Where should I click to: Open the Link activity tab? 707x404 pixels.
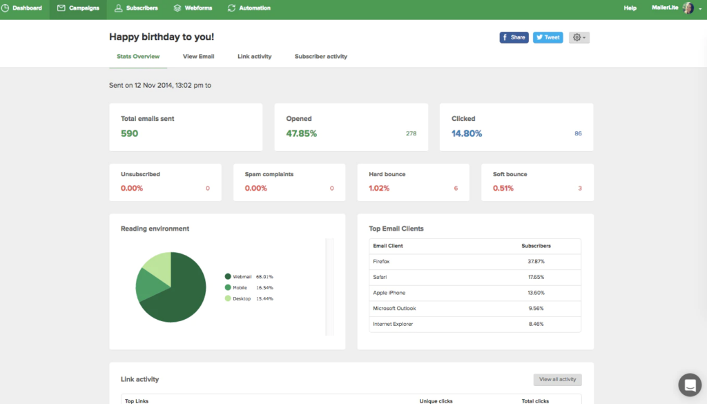pyautogui.click(x=254, y=56)
